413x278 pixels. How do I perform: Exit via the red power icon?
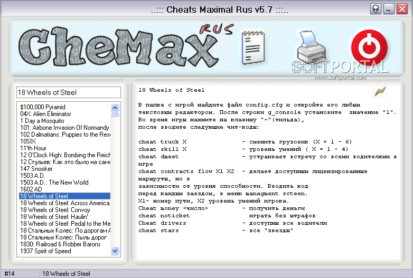click(369, 47)
